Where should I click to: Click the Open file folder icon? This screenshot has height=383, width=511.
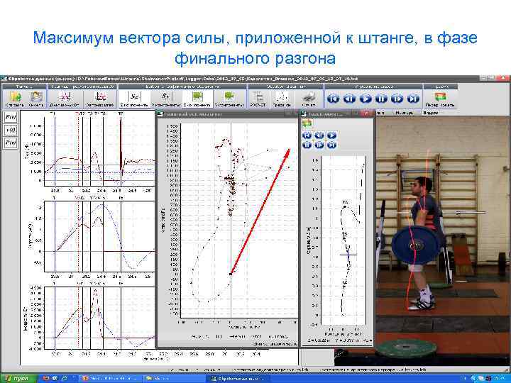(x=15, y=96)
